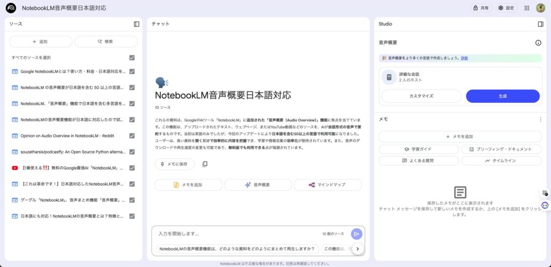Click source icon for グーグル「NotebookLM」

pos(15,200)
